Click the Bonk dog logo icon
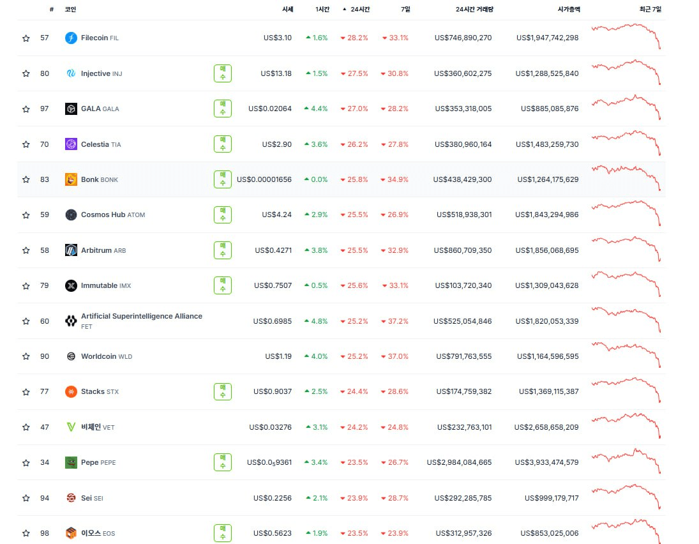699x544 pixels. (71, 179)
